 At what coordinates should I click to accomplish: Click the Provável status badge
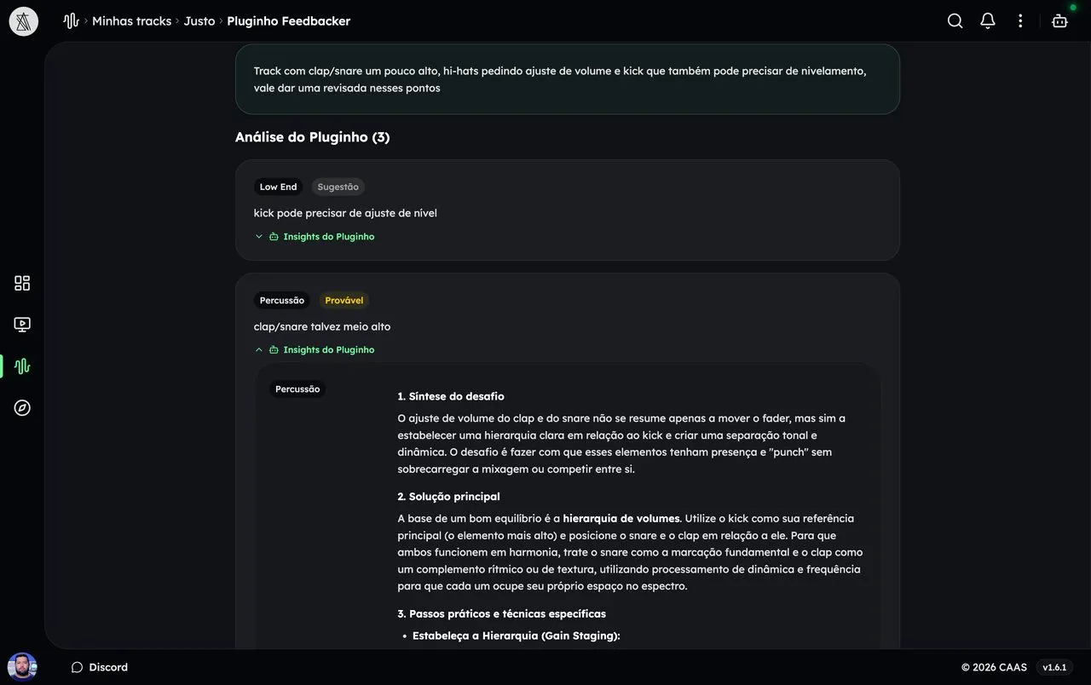click(344, 300)
